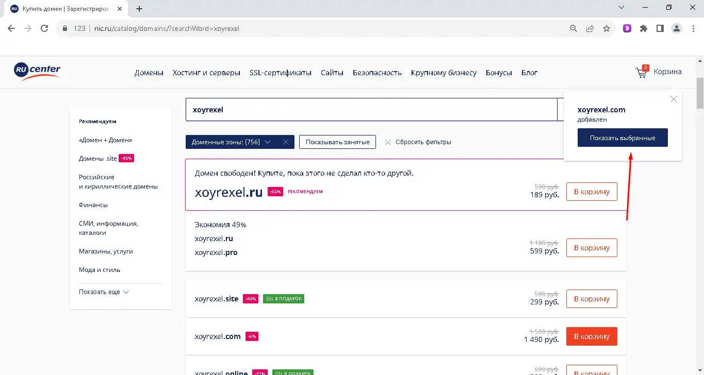This screenshot has height=375, width=704.
Task: Click the Сбросить фильтры cross icon
Action: pos(388,142)
